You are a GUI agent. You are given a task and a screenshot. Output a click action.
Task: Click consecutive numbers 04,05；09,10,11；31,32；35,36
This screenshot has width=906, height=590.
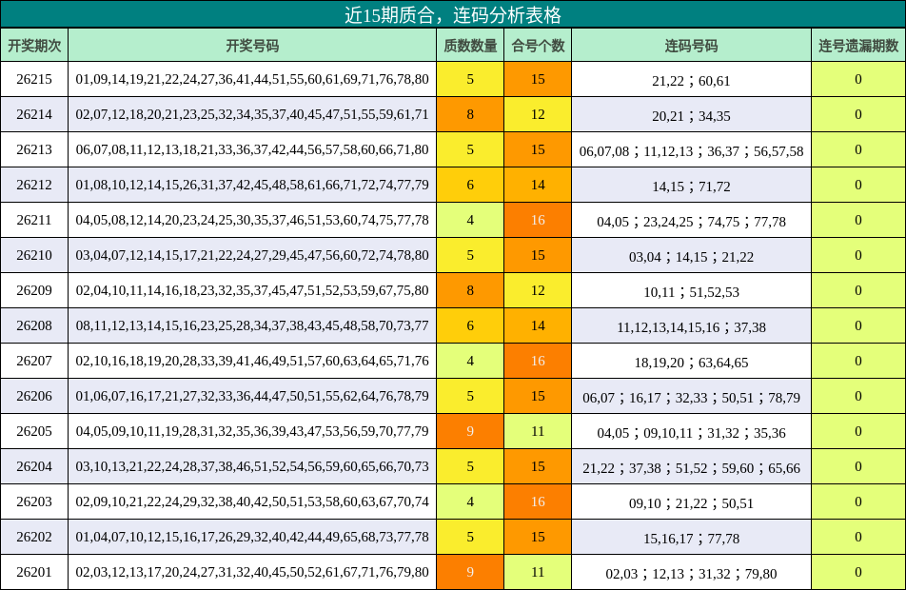pyautogui.click(x=691, y=433)
